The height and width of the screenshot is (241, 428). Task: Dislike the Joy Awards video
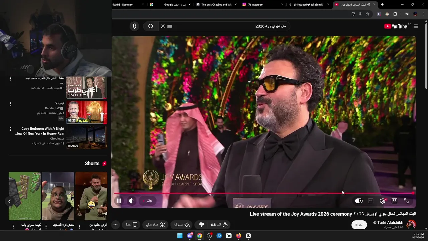(x=201, y=225)
